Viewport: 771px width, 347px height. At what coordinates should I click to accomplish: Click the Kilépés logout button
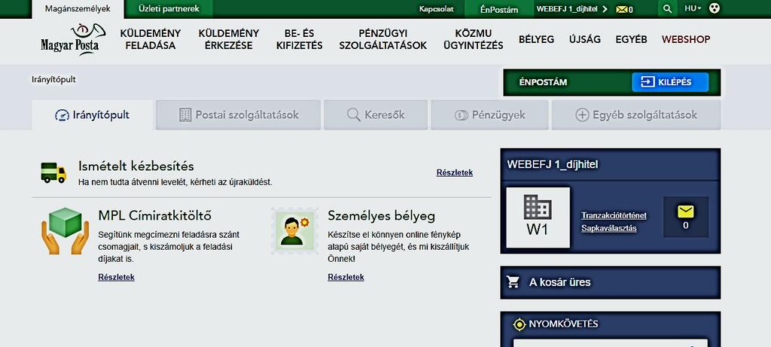click(670, 82)
